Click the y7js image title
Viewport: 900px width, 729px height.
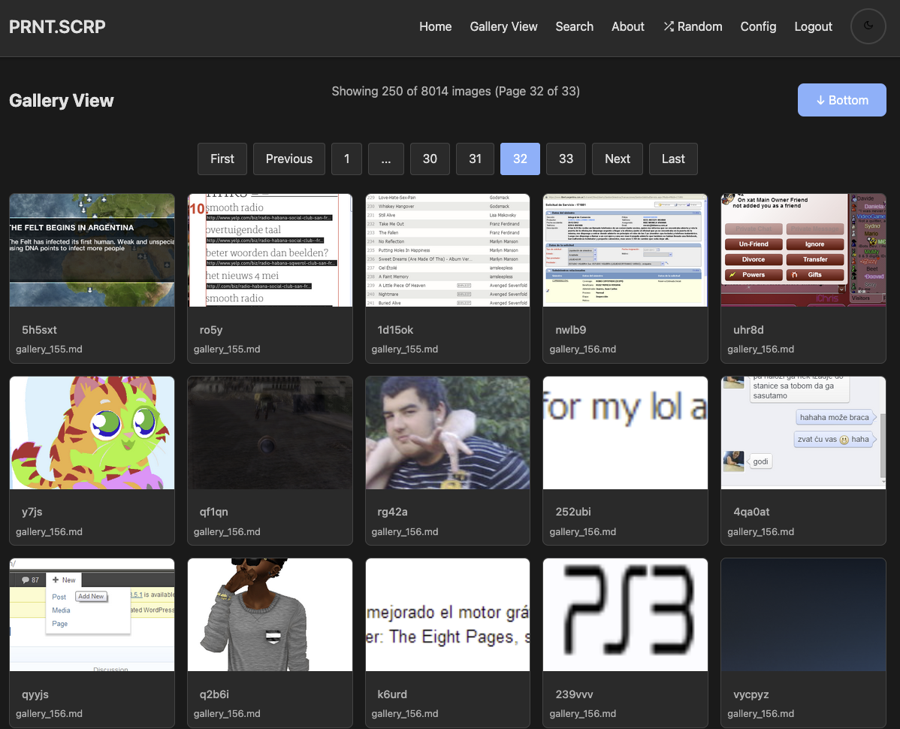[32, 512]
